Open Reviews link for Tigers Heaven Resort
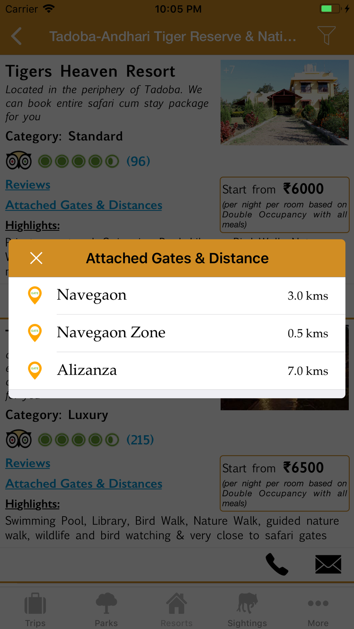The height and width of the screenshot is (629, 354). [28, 185]
